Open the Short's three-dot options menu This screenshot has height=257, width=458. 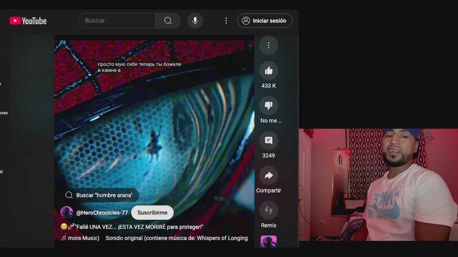coord(269,45)
